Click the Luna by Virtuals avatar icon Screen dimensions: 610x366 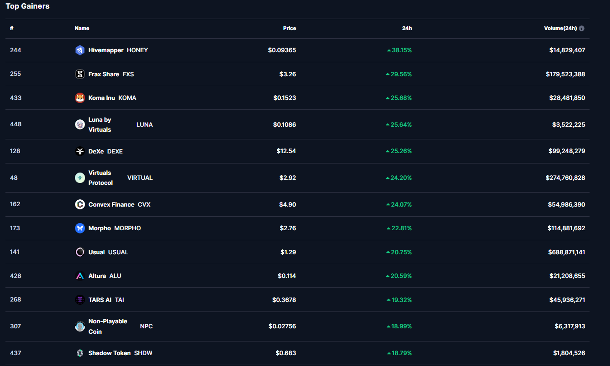tap(80, 124)
